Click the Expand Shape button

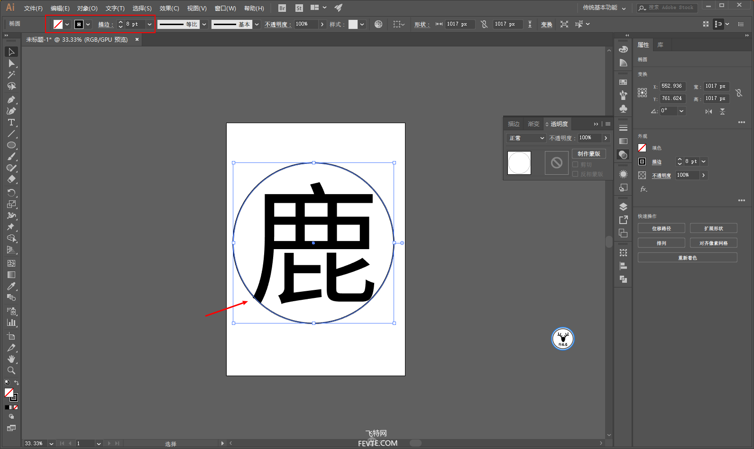coord(713,228)
